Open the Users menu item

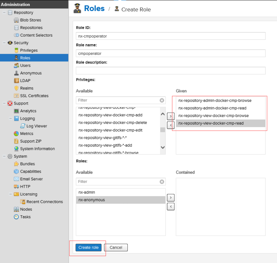coord(25,66)
